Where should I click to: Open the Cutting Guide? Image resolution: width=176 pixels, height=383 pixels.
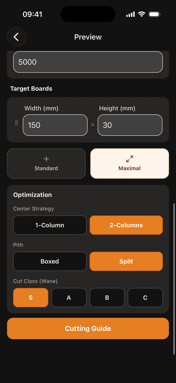[88, 328]
